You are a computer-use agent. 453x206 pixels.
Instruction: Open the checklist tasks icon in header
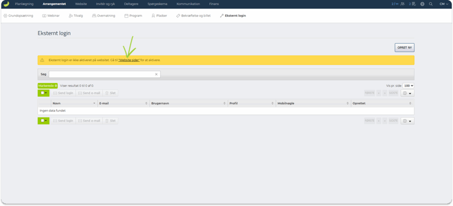pos(413,4)
